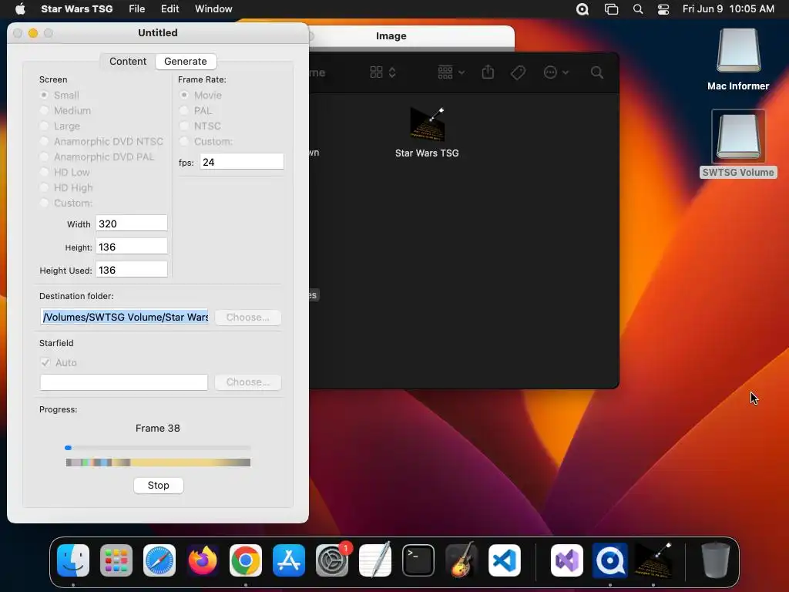Open Stage Manager icon in menu bar
This screenshot has width=789, height=592.
point(611,9)
